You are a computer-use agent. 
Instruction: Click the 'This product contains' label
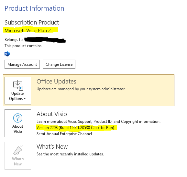[23, 46]
